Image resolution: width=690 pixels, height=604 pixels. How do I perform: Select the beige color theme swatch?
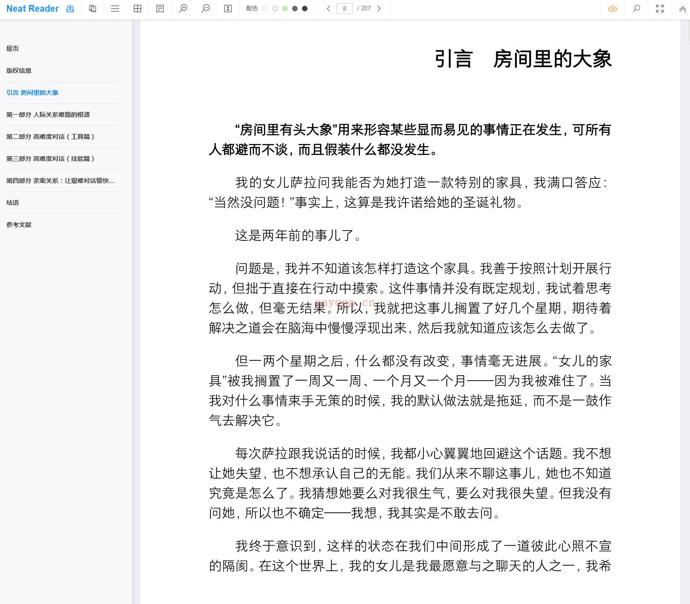tap(275, 9)
